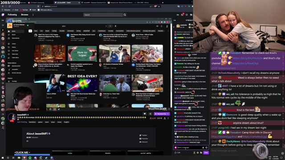Click the purple Chat send button
The image size is (285, 160).
(206, 153)
